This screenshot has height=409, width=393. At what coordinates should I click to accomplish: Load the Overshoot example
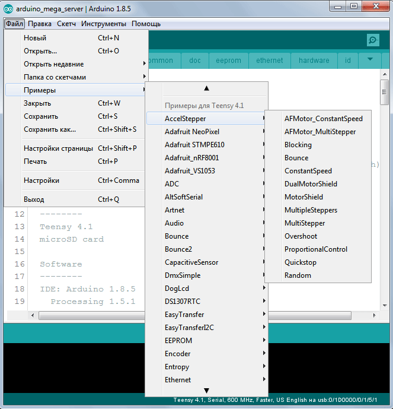pos(318,236)
